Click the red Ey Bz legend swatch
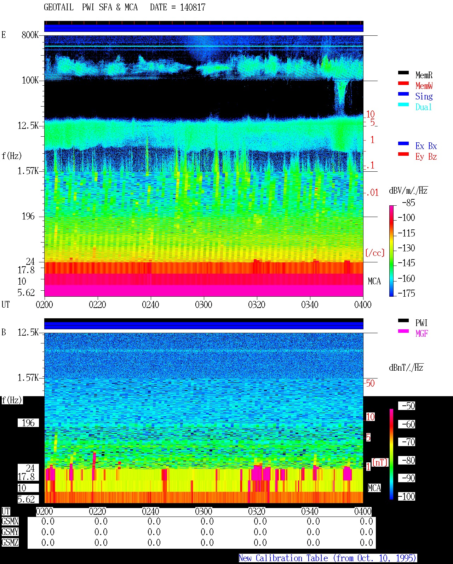This screenshot has width=453, height=564. coord(403,154)
